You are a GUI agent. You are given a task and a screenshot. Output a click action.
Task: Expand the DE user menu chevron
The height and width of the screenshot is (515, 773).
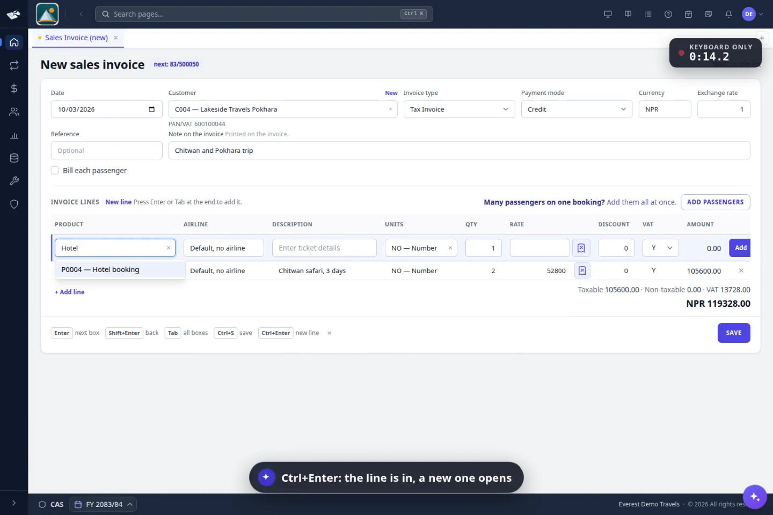(x=761, y=14)
